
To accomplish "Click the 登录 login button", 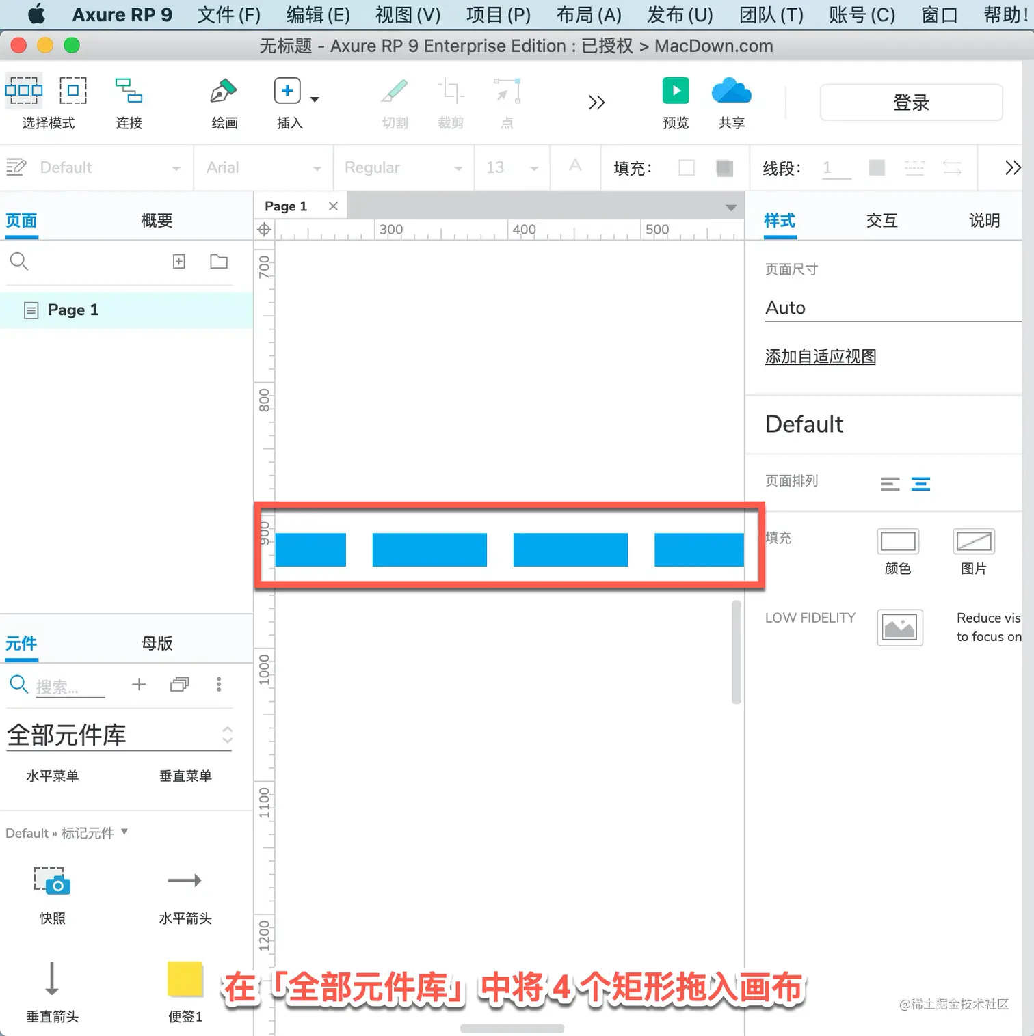I will pyautogui.click(x=911, y=103).
